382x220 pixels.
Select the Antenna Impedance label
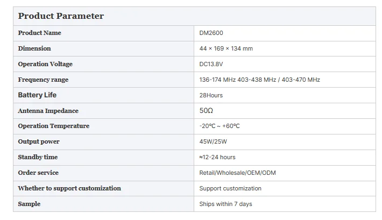(48, 111)
